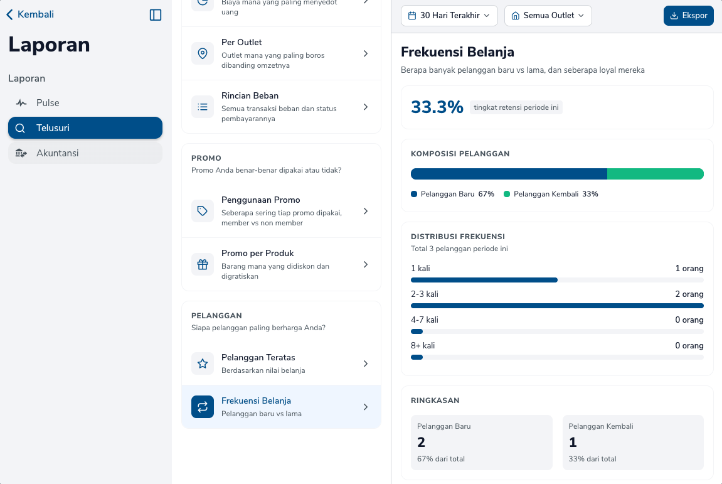This screenshot has width=722, height=484.
Task: Click the Pelanggan Baru blue legend dot
Action: click(414, 194)
